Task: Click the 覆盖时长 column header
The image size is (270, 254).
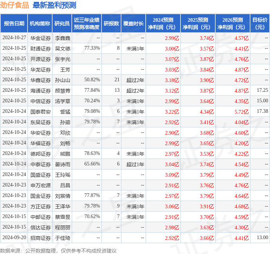Action: coord(133,24)
